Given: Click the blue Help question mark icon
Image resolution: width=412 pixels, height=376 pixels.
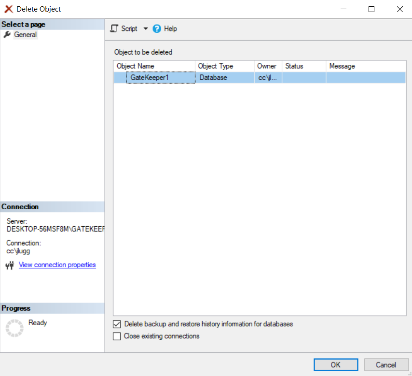Looking at the screenshot, I should [x=157, y=29].
